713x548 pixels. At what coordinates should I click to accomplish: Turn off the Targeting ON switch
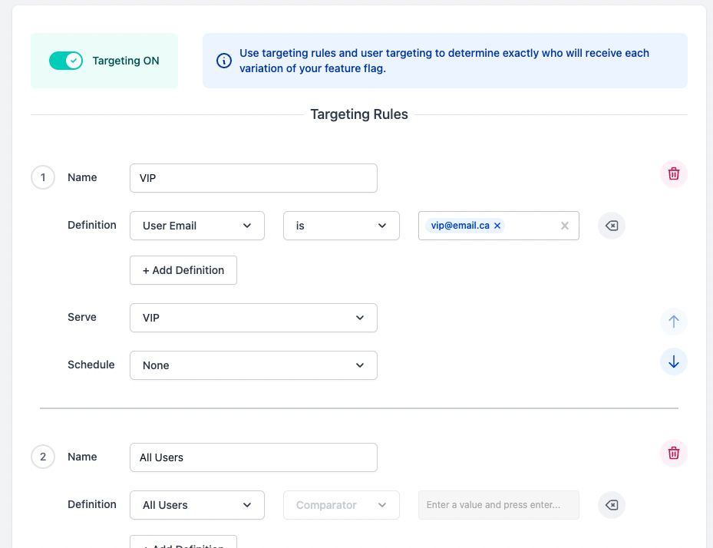66,61
